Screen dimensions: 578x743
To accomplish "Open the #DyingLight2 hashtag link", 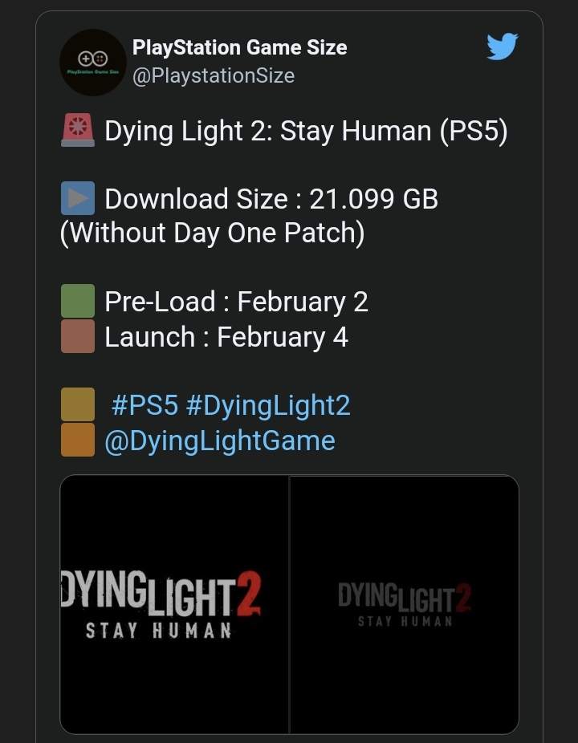I will pyautogui.click(x=268, y=406).
